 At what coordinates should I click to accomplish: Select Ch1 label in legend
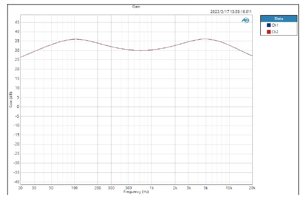[275, 25]
